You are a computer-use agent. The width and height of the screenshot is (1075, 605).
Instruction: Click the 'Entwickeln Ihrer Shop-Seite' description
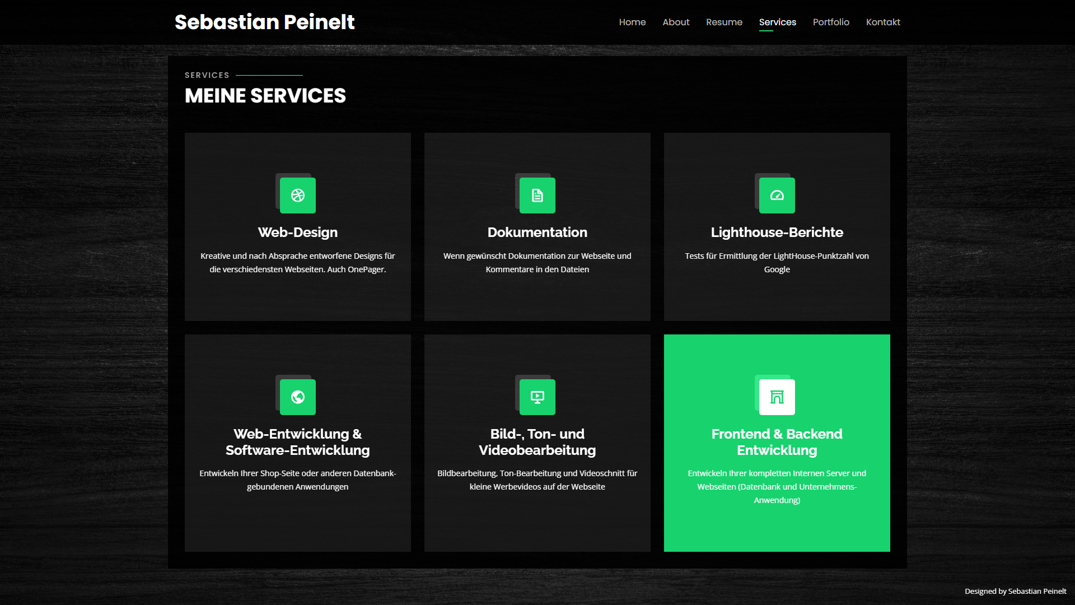[x=298, y=480]
